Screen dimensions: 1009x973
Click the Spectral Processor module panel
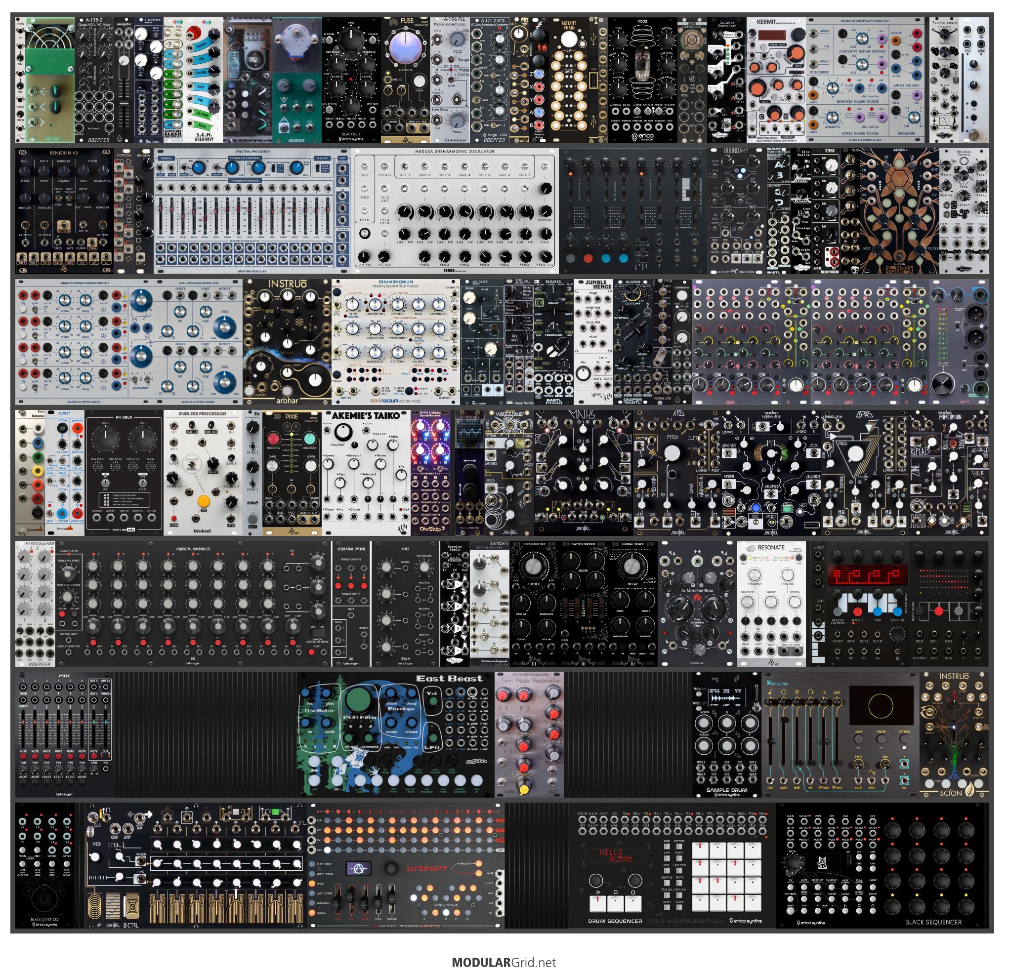(252, 211)
